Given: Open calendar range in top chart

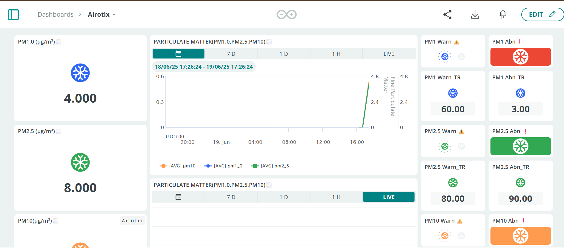Looking at the screenshot, I should click(179, 54).
